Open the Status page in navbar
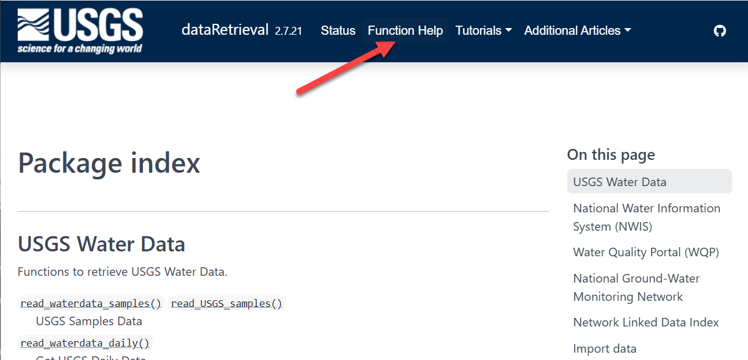Screen dimensions: 748x360 pyautogui.click(x=338, y=31)
